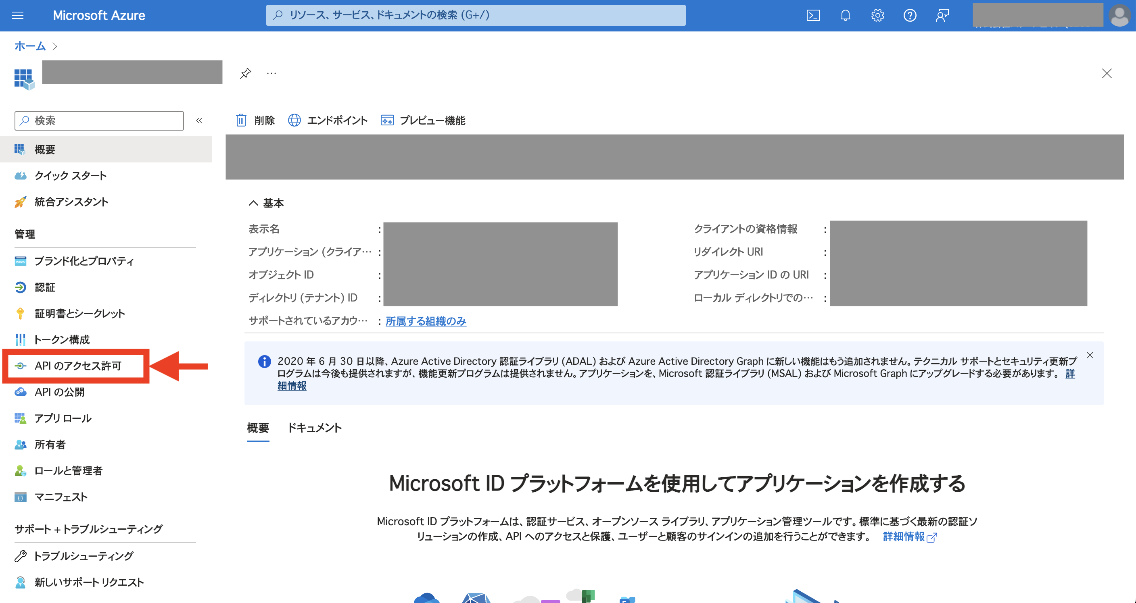Click the ホーム breadcrumb link
Image resolution: width=1136 pixels, height=603 pixels.
pyautogui.click(x=30, y=46)
